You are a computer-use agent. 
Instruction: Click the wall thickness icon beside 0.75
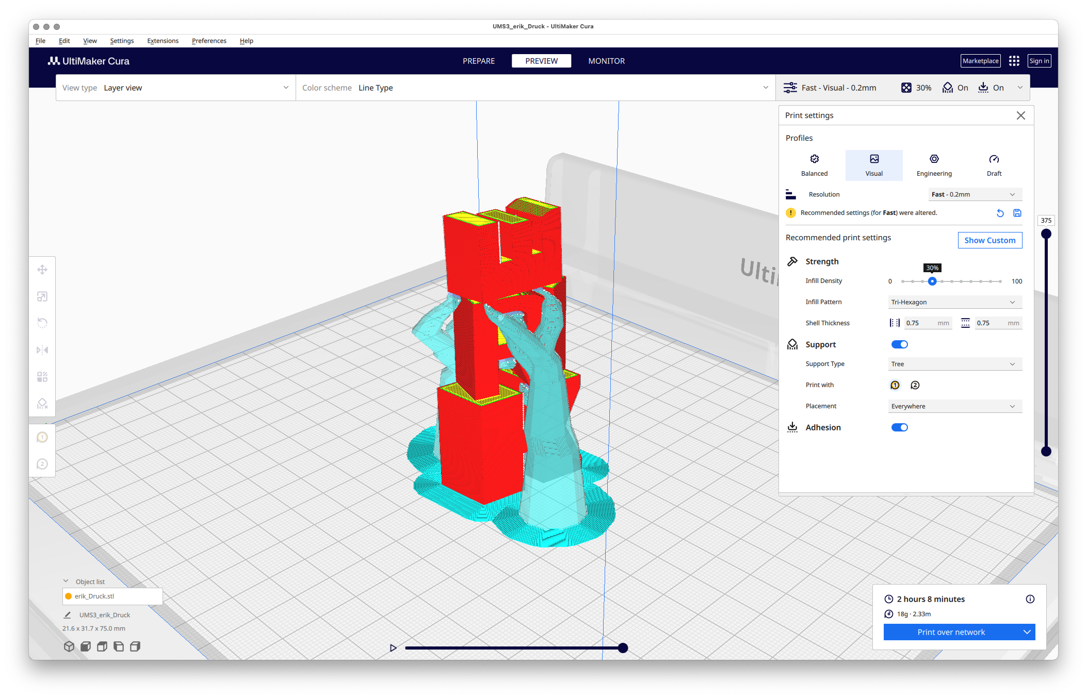click(x=895, y=323)
